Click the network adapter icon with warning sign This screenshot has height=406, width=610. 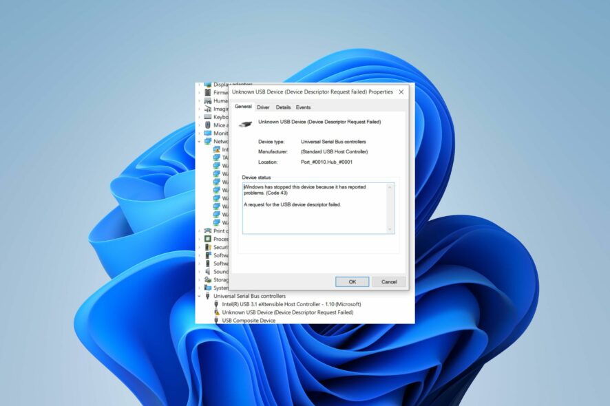pos(217,149)
